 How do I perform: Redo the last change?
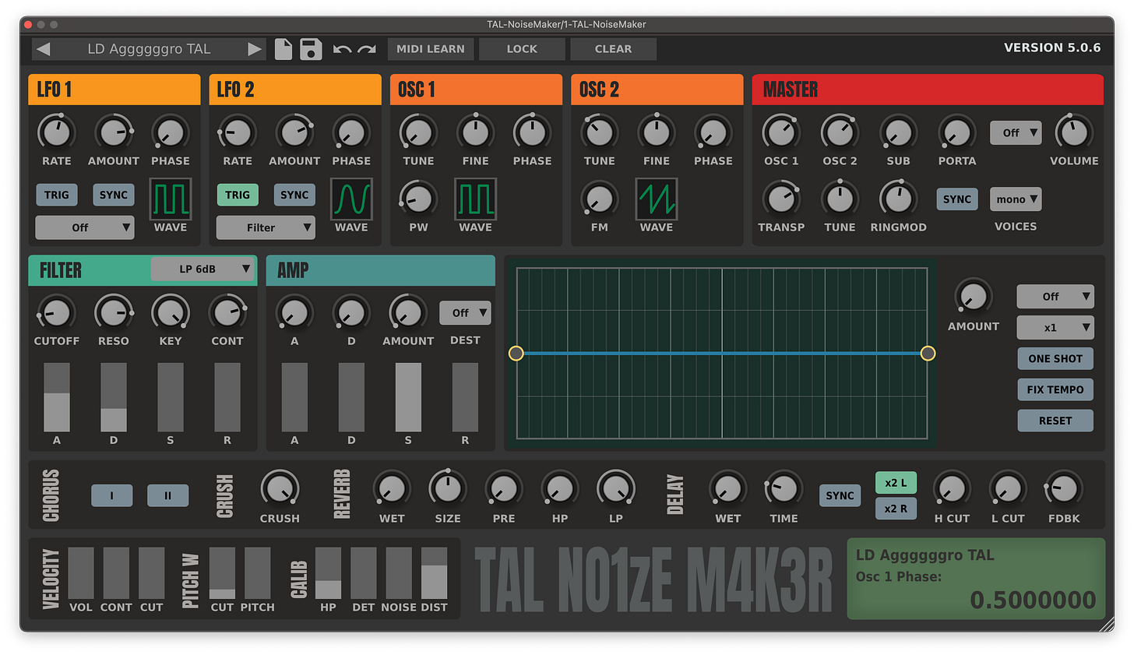[x=367, y=49]
